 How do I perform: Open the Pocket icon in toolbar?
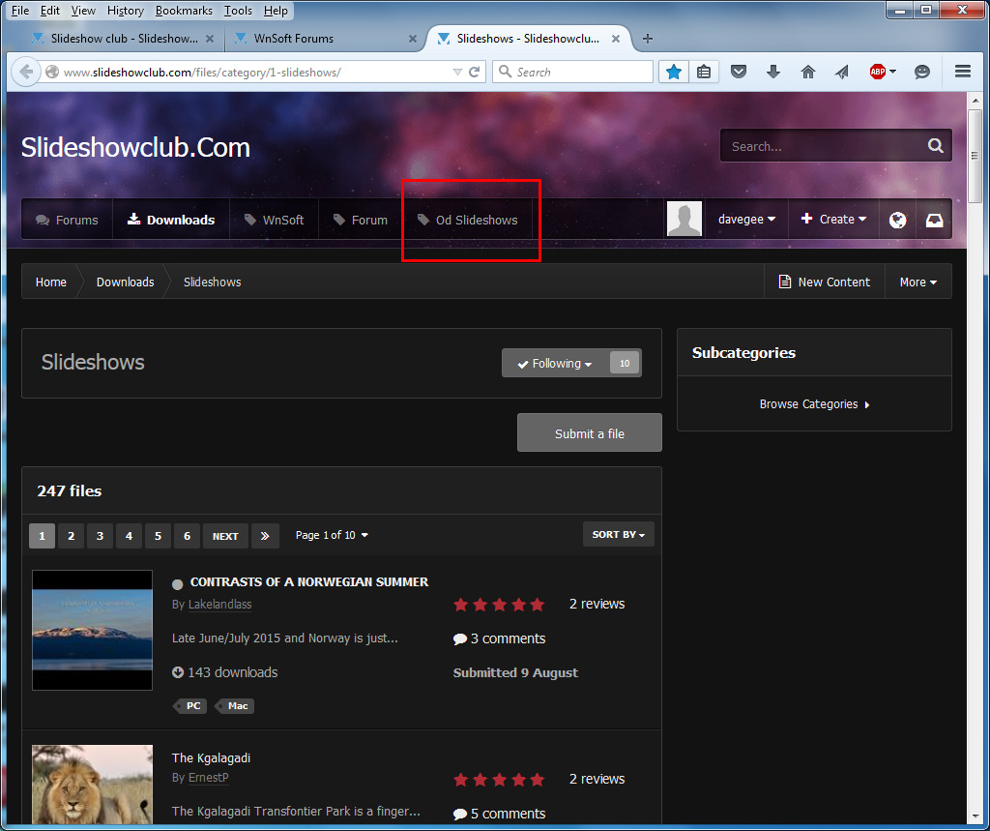coord(739,72)
